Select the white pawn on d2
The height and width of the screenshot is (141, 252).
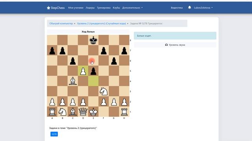tap(83, 101)
